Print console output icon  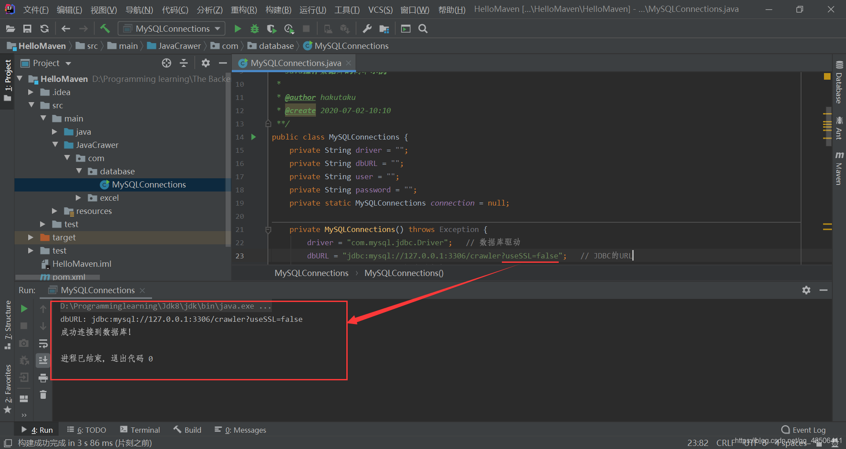[43, 378]
